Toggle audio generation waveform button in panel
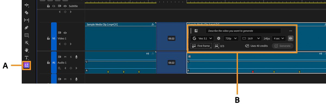This screenshot has height=105, width=326. (290, 38)
